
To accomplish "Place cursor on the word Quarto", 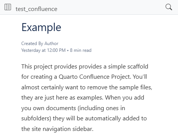I will point(68,77).
